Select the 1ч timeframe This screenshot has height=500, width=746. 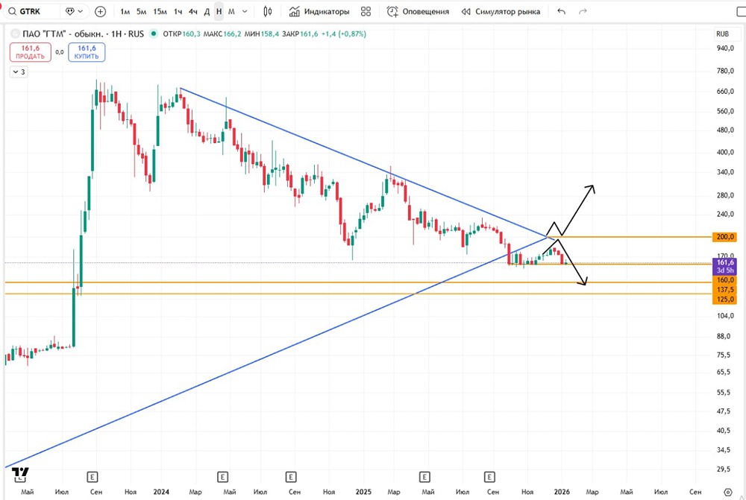point(178,11)
